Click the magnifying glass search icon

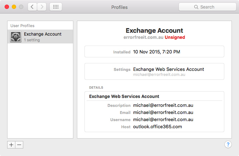click(196, 7)
